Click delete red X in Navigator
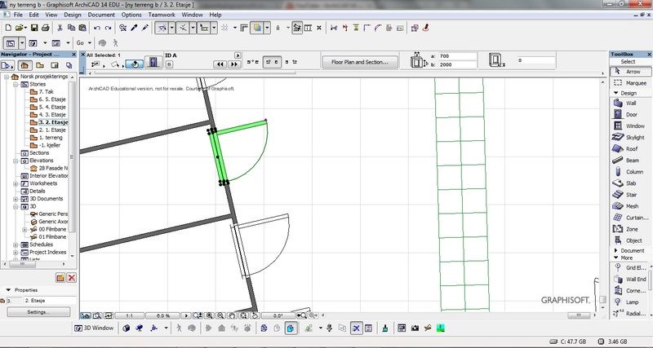 point(72,278)
